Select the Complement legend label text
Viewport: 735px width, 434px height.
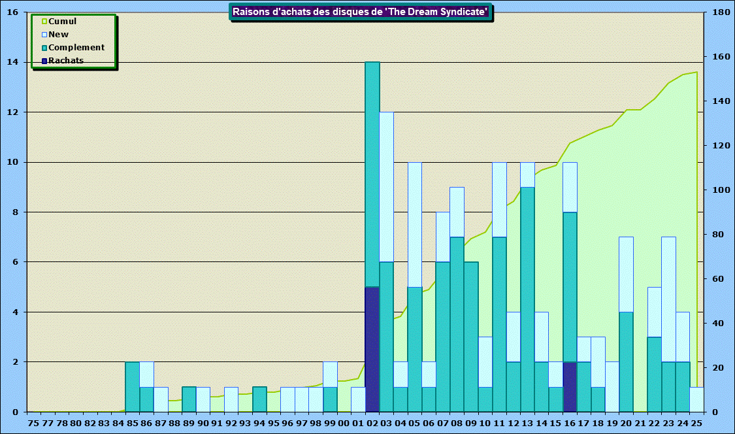click(76, 48)
